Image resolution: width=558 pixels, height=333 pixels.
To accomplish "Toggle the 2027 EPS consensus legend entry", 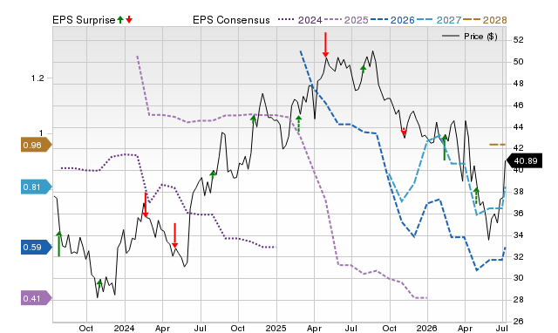I will click(x=439, y=20).
